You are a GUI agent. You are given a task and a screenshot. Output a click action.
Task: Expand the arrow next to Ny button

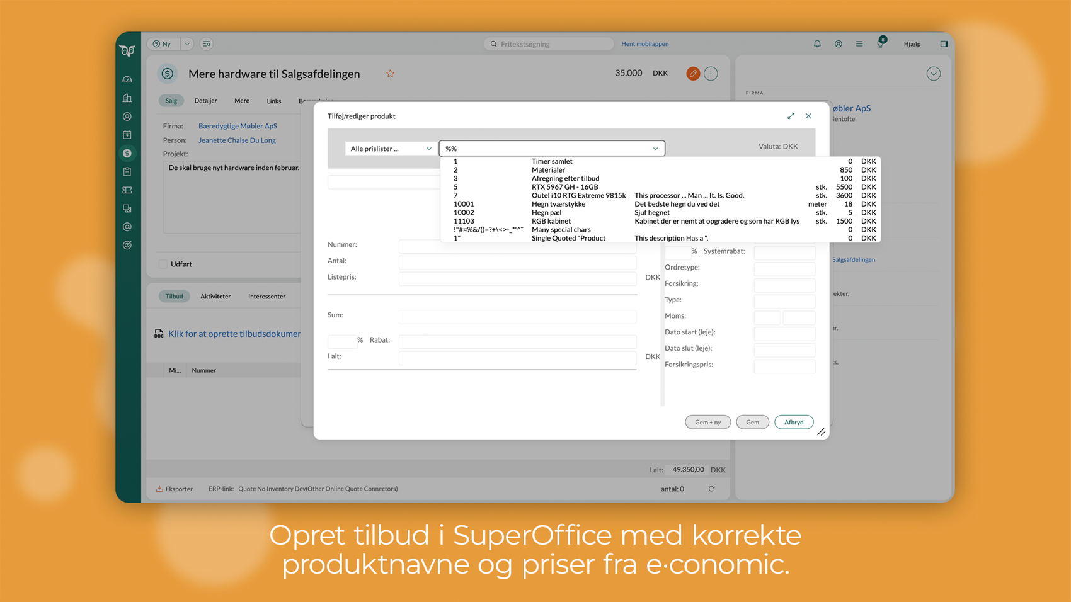(x=187, y=44)
